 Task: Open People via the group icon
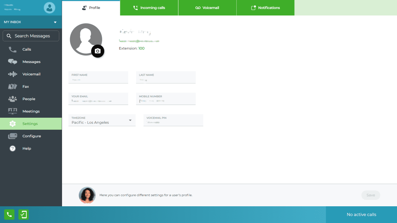(12, 99)
